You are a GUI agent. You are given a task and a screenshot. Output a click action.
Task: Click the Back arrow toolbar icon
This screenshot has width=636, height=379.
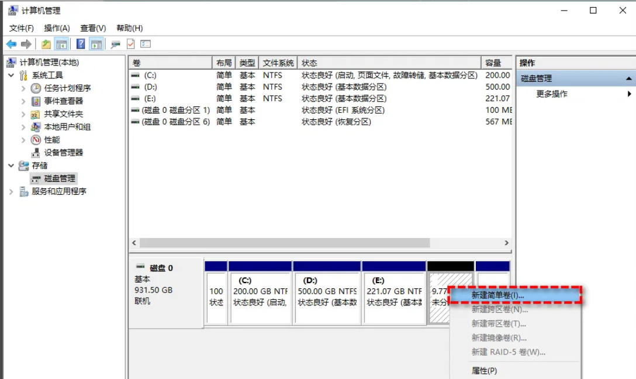pyautogui.click(x=11, y=44)
